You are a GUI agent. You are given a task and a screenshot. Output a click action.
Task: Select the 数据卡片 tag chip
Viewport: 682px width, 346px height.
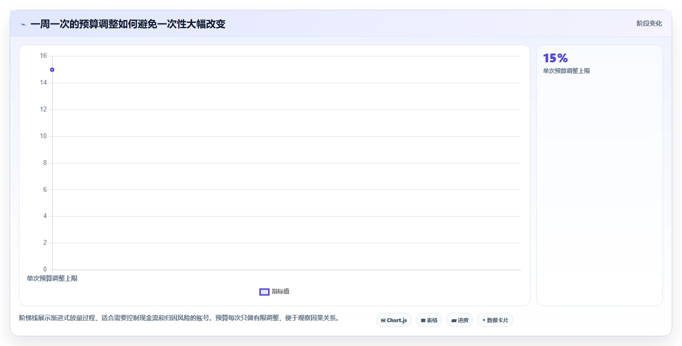(495, 320)
